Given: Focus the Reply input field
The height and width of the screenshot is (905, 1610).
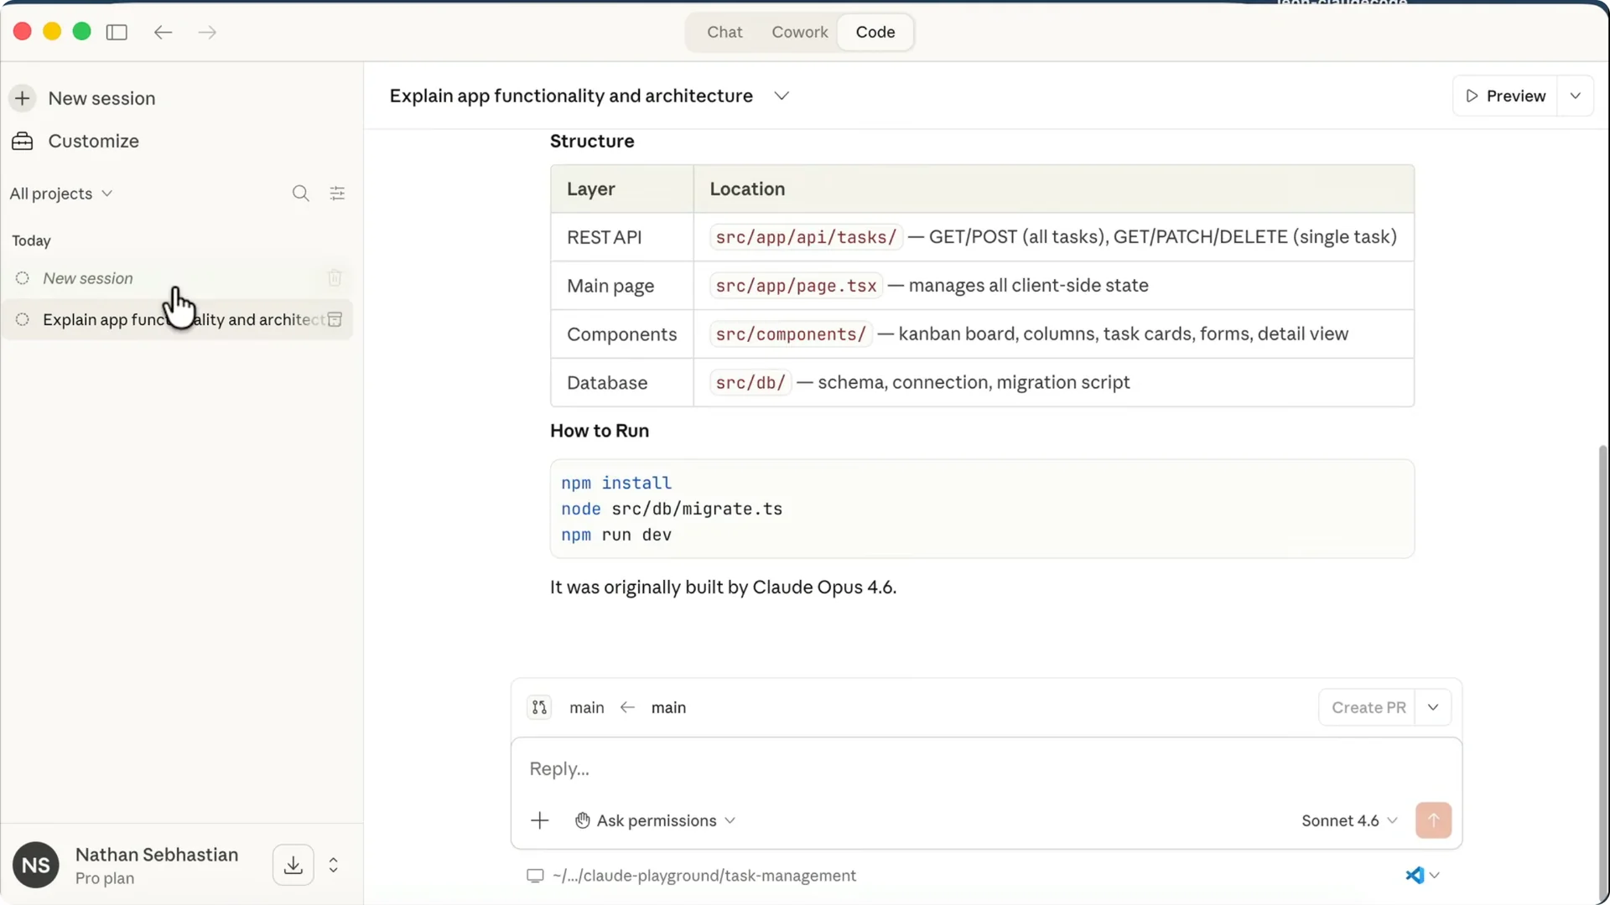Looking at the screenshot, I should (x=986, y=769).
